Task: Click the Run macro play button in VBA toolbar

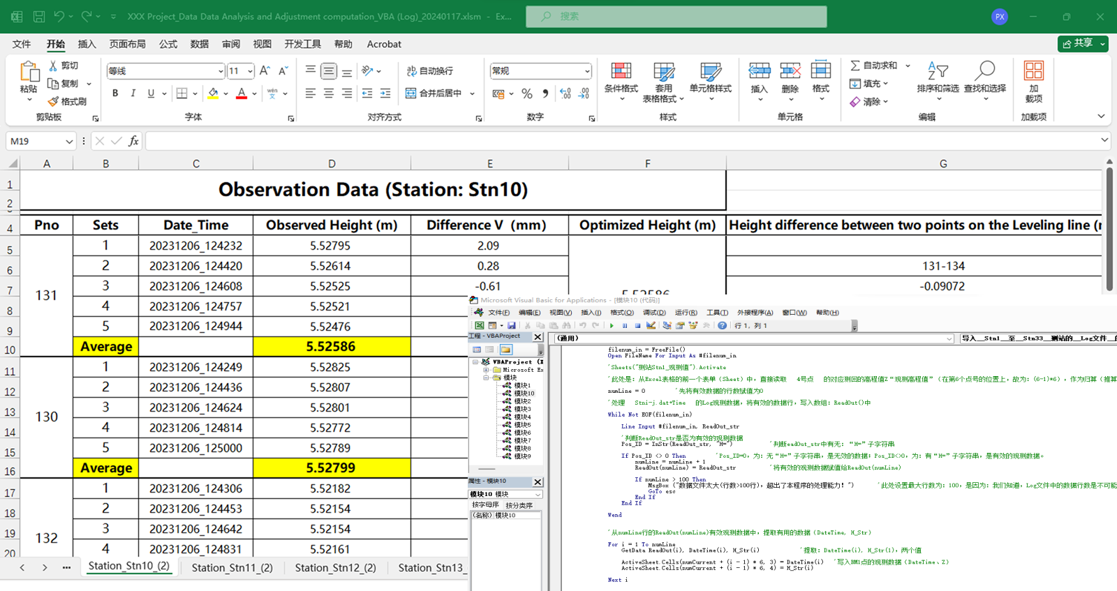Action: (x=612, y=325)
